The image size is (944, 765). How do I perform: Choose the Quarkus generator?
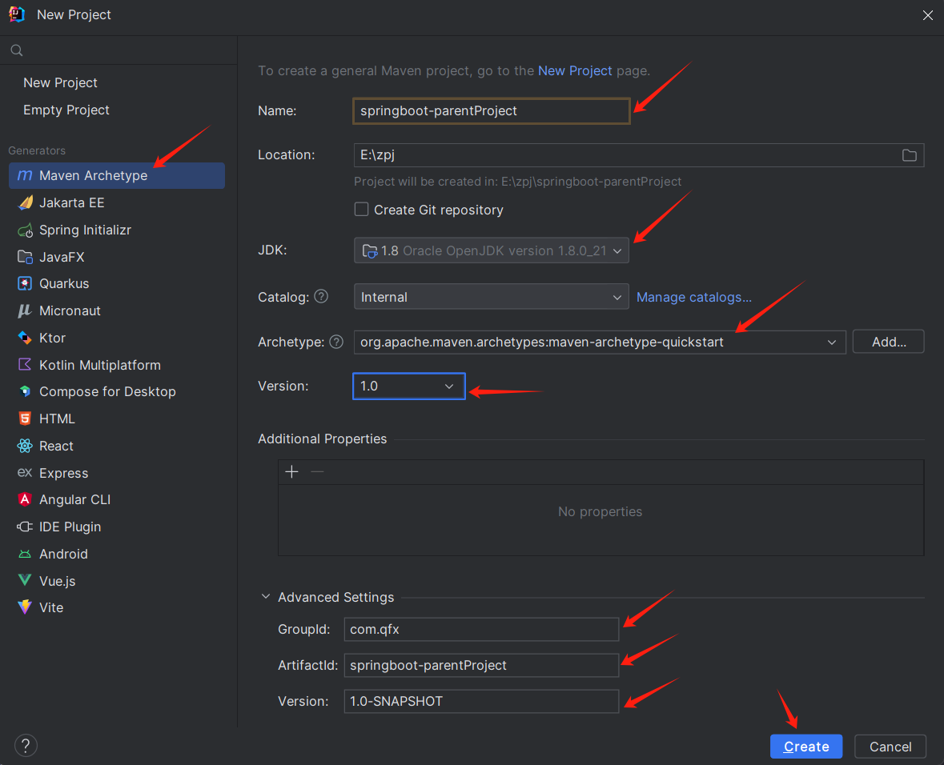(x=117, y=283)
